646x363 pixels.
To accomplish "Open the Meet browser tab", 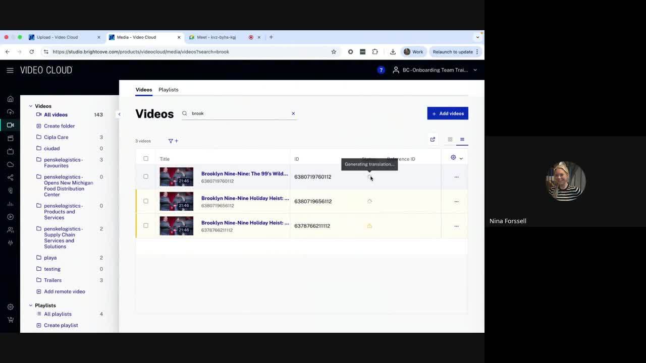I will [216, 37].
